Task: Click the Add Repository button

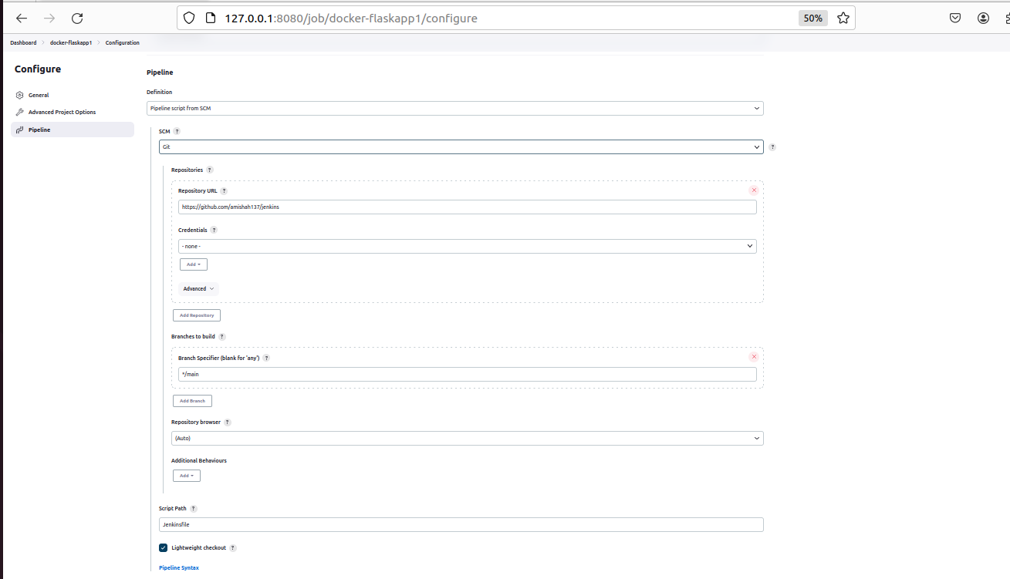Action: point(196,315)
